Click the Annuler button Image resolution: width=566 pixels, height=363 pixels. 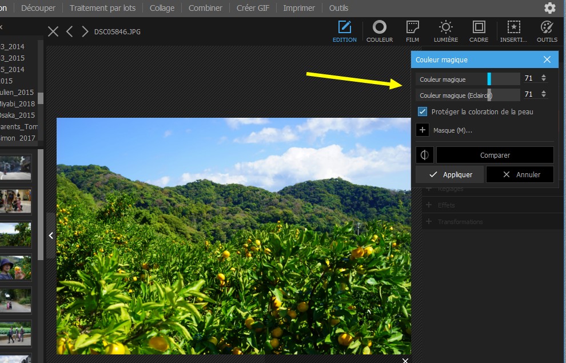[x=520, y=174]
